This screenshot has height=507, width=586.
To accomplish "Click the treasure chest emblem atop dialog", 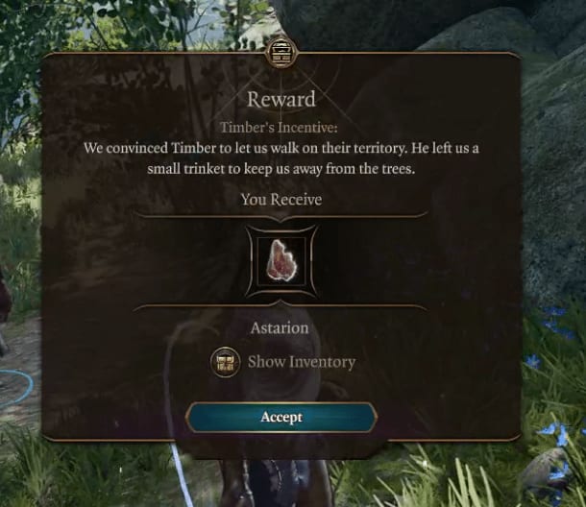I will (281, 53).
